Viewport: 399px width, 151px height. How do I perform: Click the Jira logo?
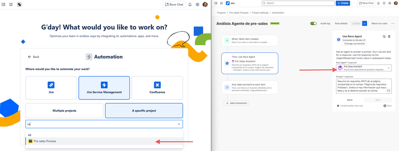click(230, 3)
